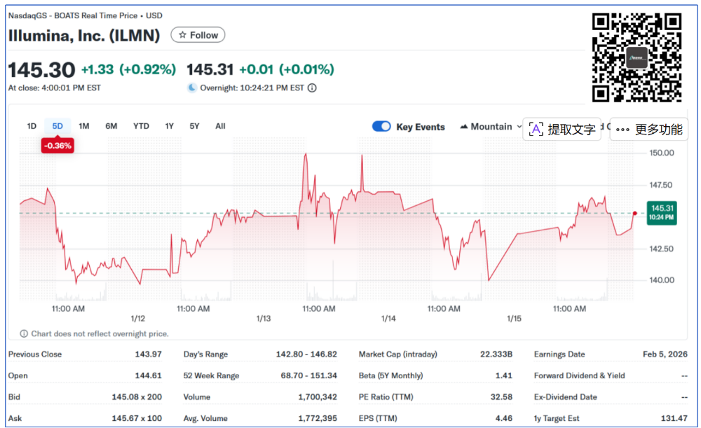Click the 145.31 current price marker on chart

coord(662,213)
